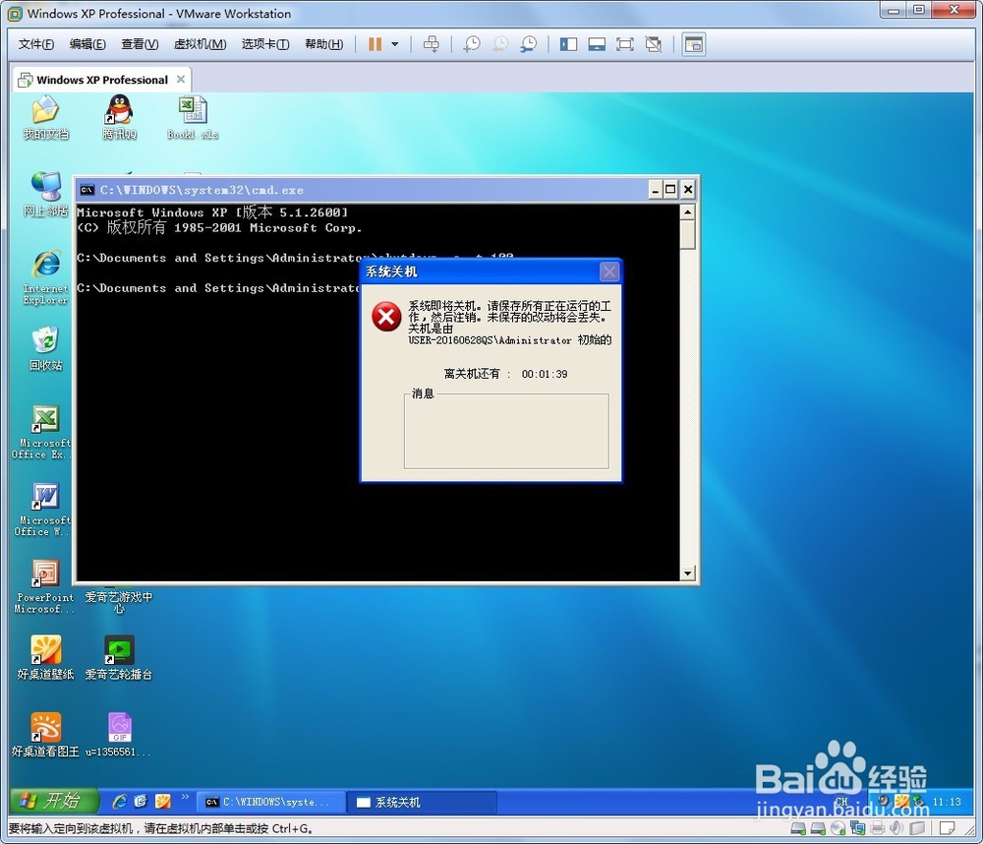Click the USB device status icon
This screenshot has width=983, height=844.
(916, 828)
